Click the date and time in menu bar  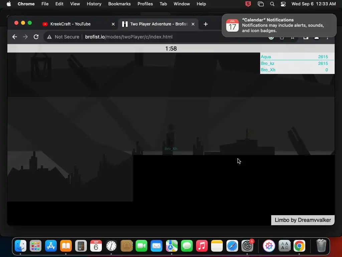(x=313, y=4)
